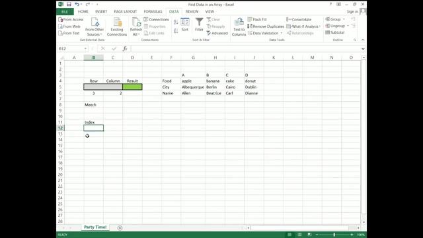Sort A to Z ascending icon
Screen dimensions: 423x238
(x=176, y=22)
